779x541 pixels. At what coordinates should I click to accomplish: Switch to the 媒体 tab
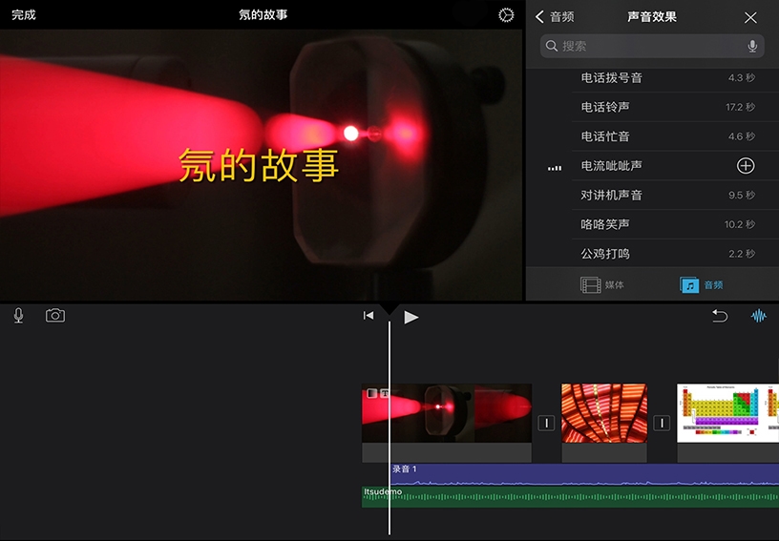point(602,284)
